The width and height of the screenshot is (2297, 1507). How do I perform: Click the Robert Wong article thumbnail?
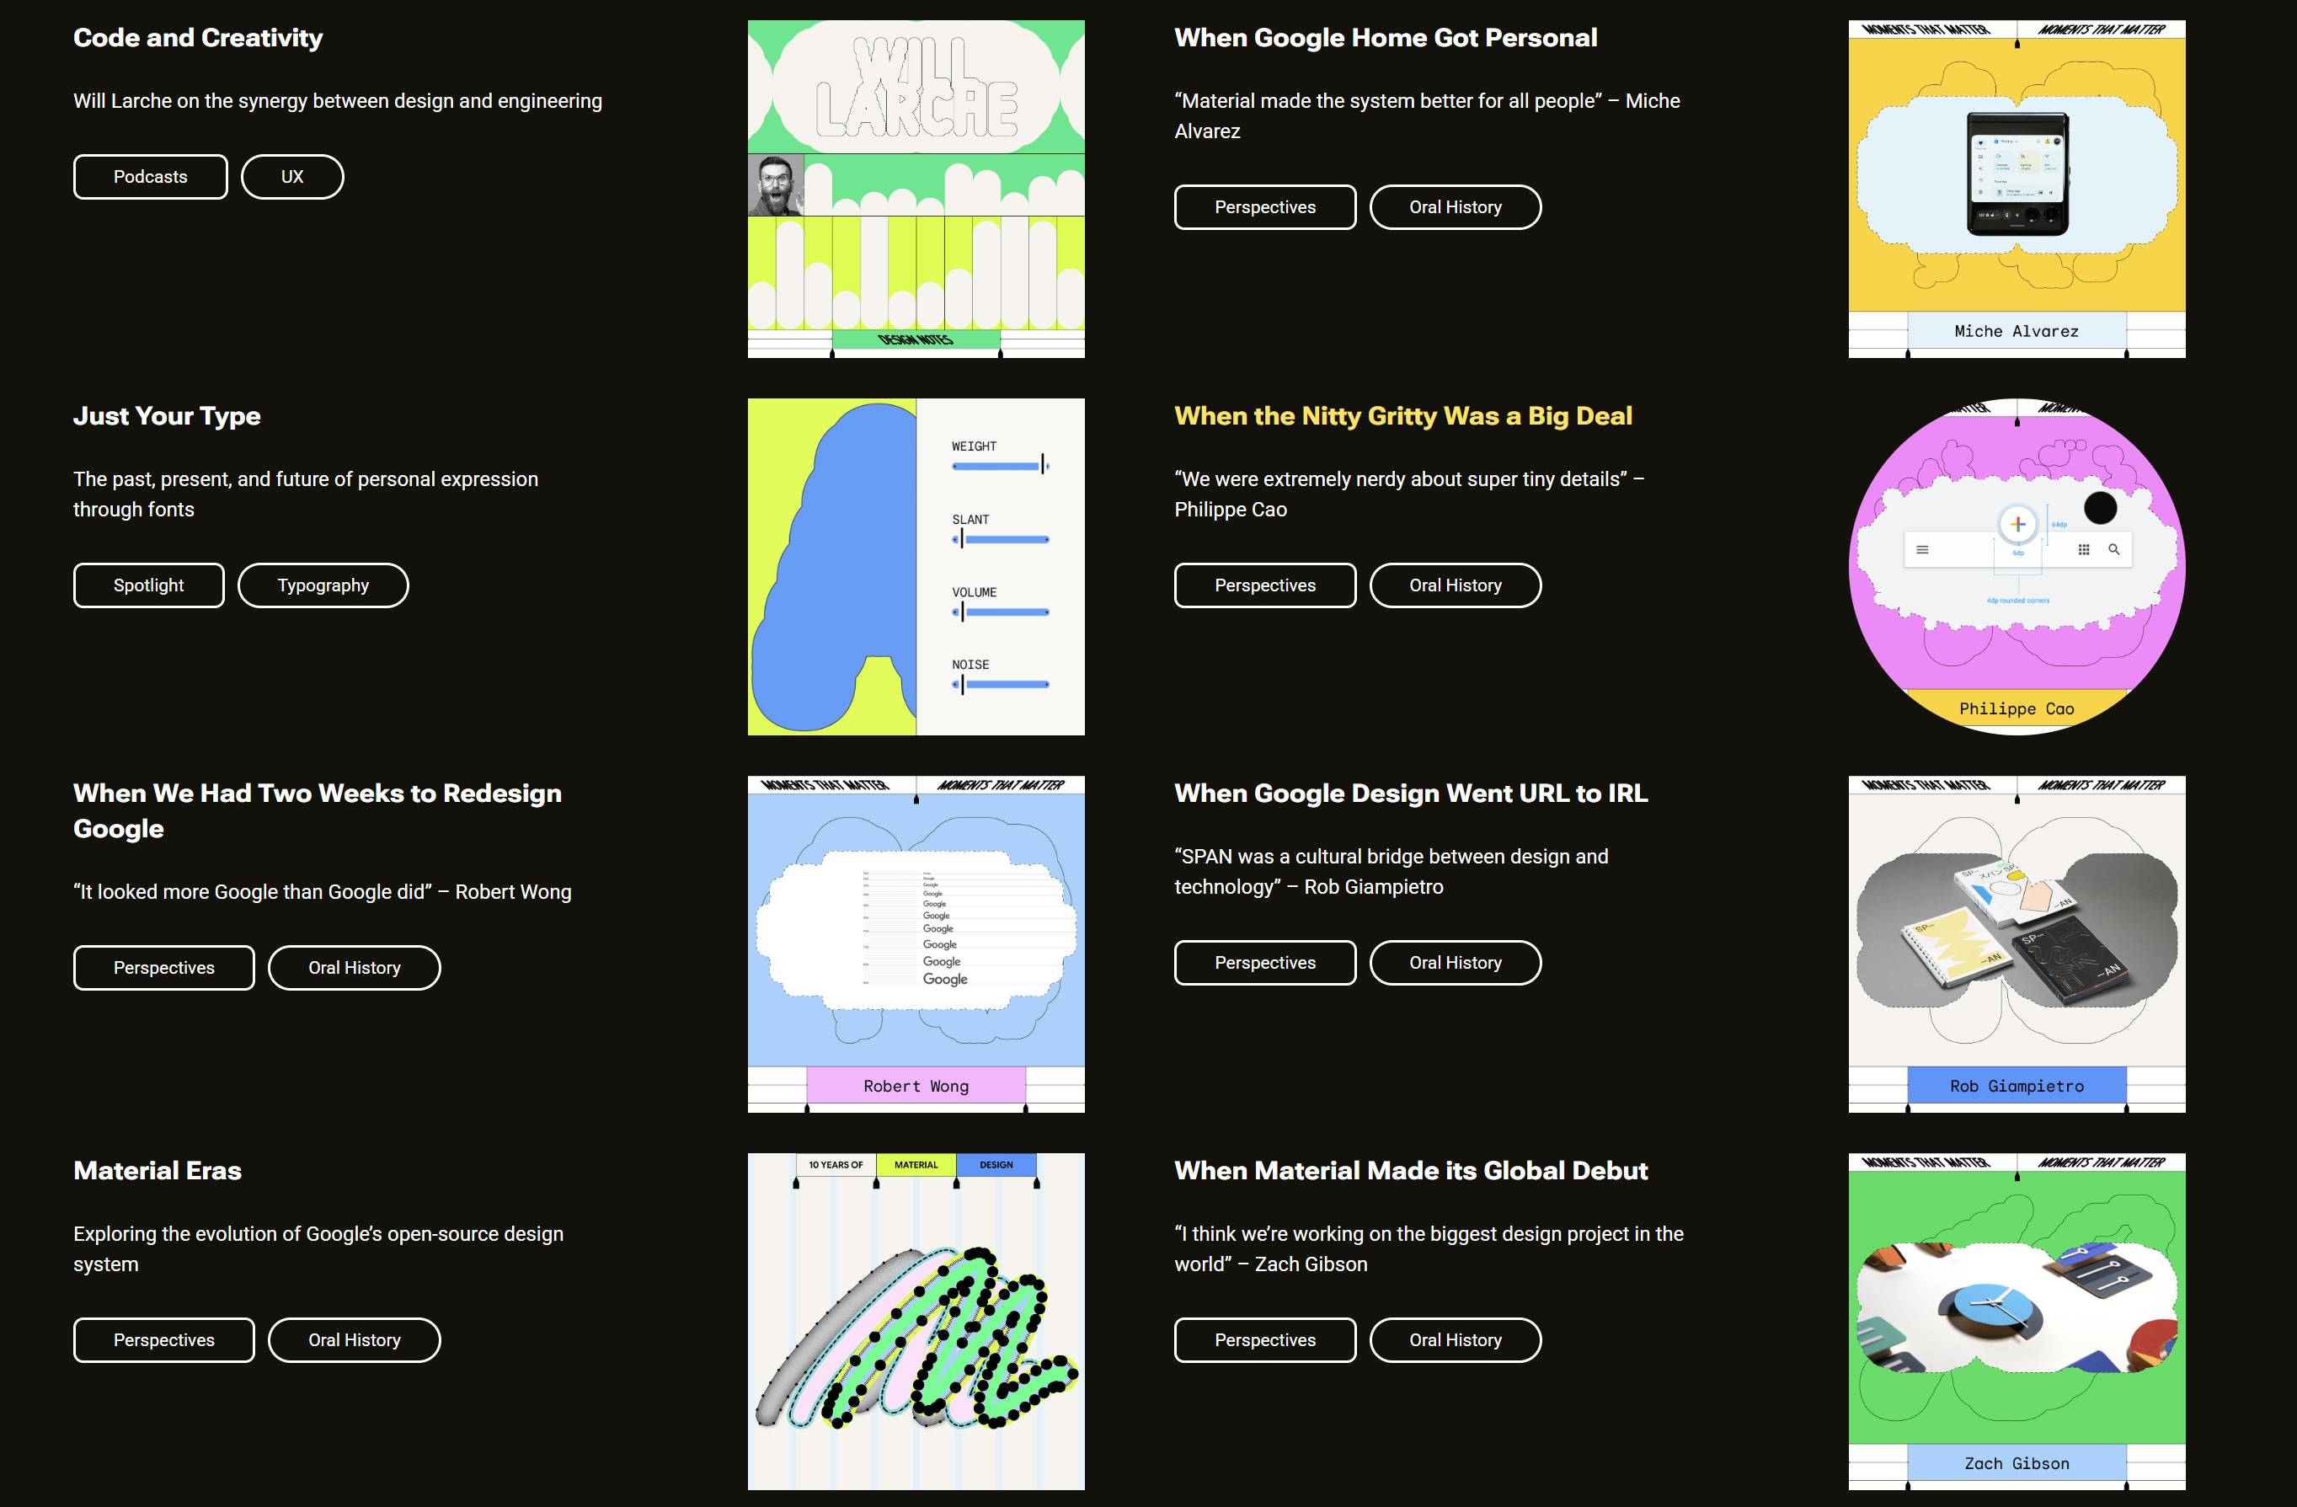915,943
